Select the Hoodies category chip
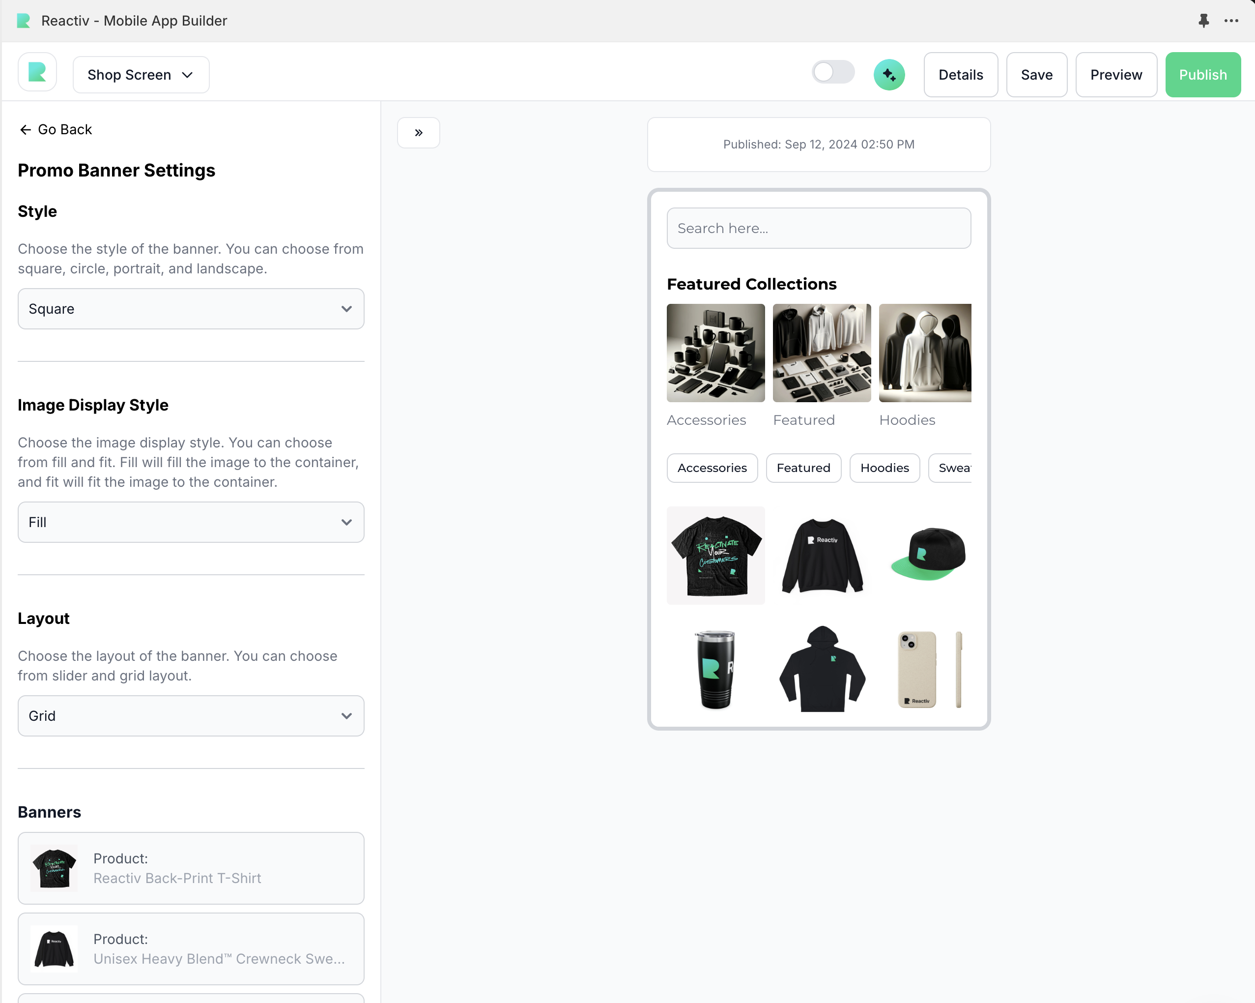The height and width of the screenshot is (1003, 1255). [x=884, y=468]
